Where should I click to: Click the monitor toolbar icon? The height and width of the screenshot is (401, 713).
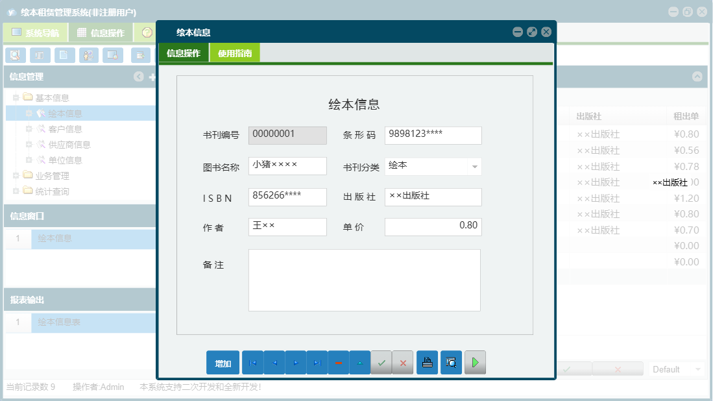(x=113, y=55)
